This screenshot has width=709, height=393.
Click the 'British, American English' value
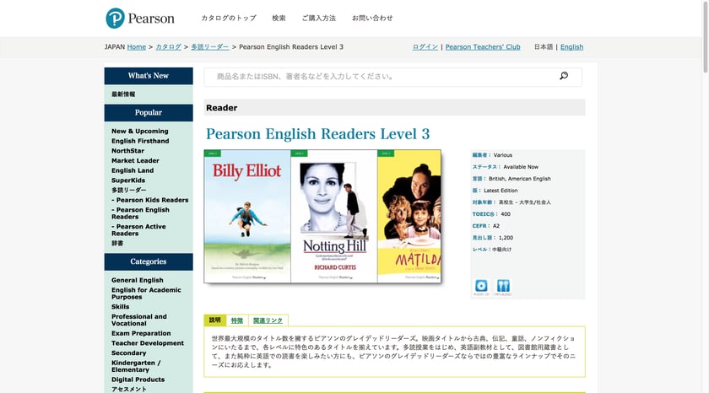point(520,179)
